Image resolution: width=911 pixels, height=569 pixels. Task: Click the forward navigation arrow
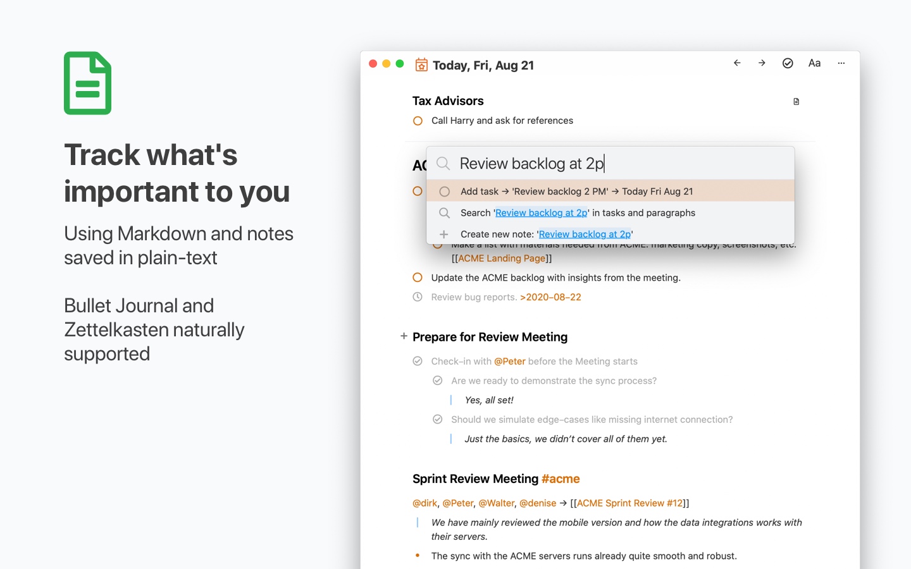point(762,63)
